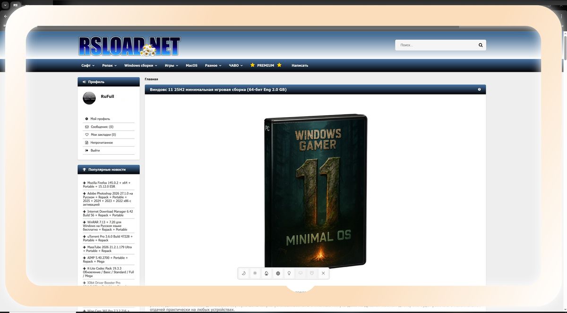The width and height of the screenshot is (567, 313).
Task: Open uTorrent Pro 3.6.0 news link
Action: click(108, 238)
